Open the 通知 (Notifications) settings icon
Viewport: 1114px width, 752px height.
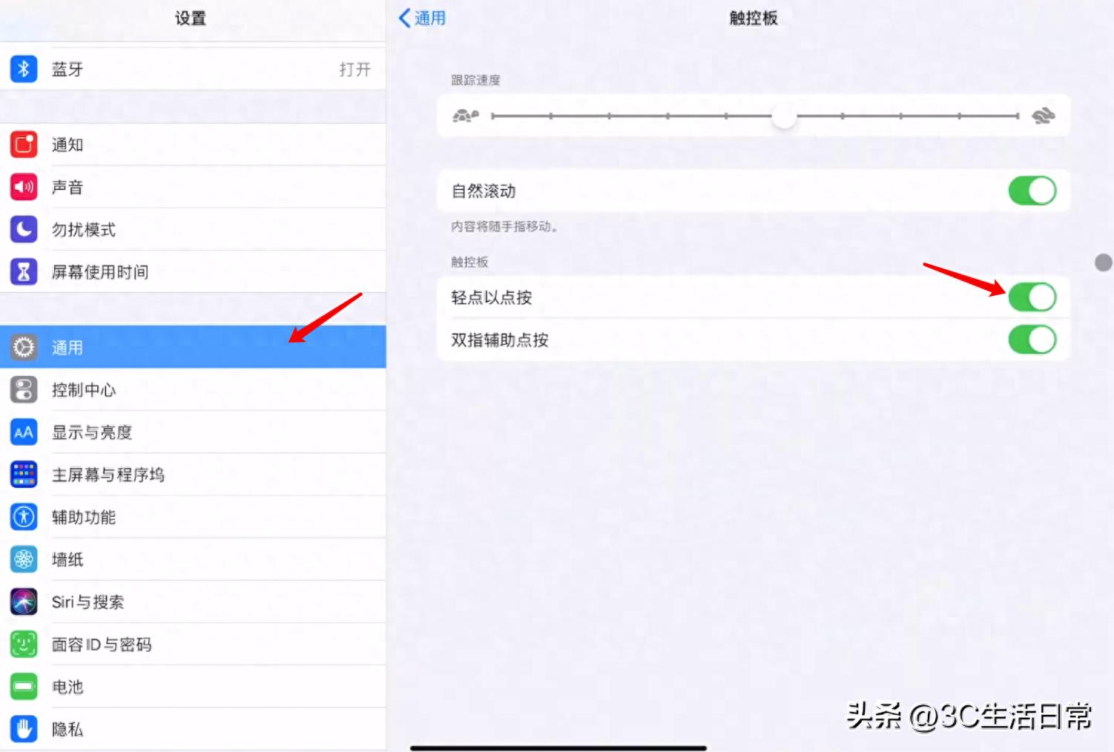tap(23, 145)
